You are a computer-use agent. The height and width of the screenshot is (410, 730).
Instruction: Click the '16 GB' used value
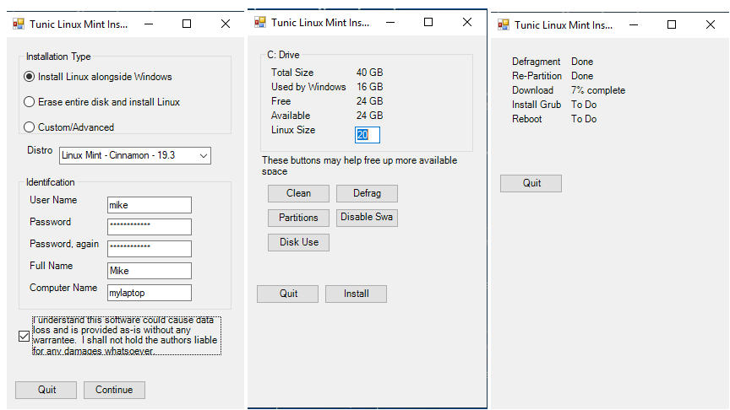[370, 87]
